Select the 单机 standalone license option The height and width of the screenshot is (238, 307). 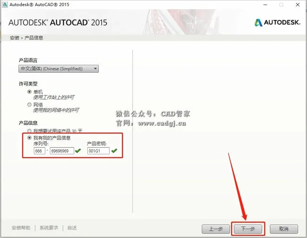[29, 92]
